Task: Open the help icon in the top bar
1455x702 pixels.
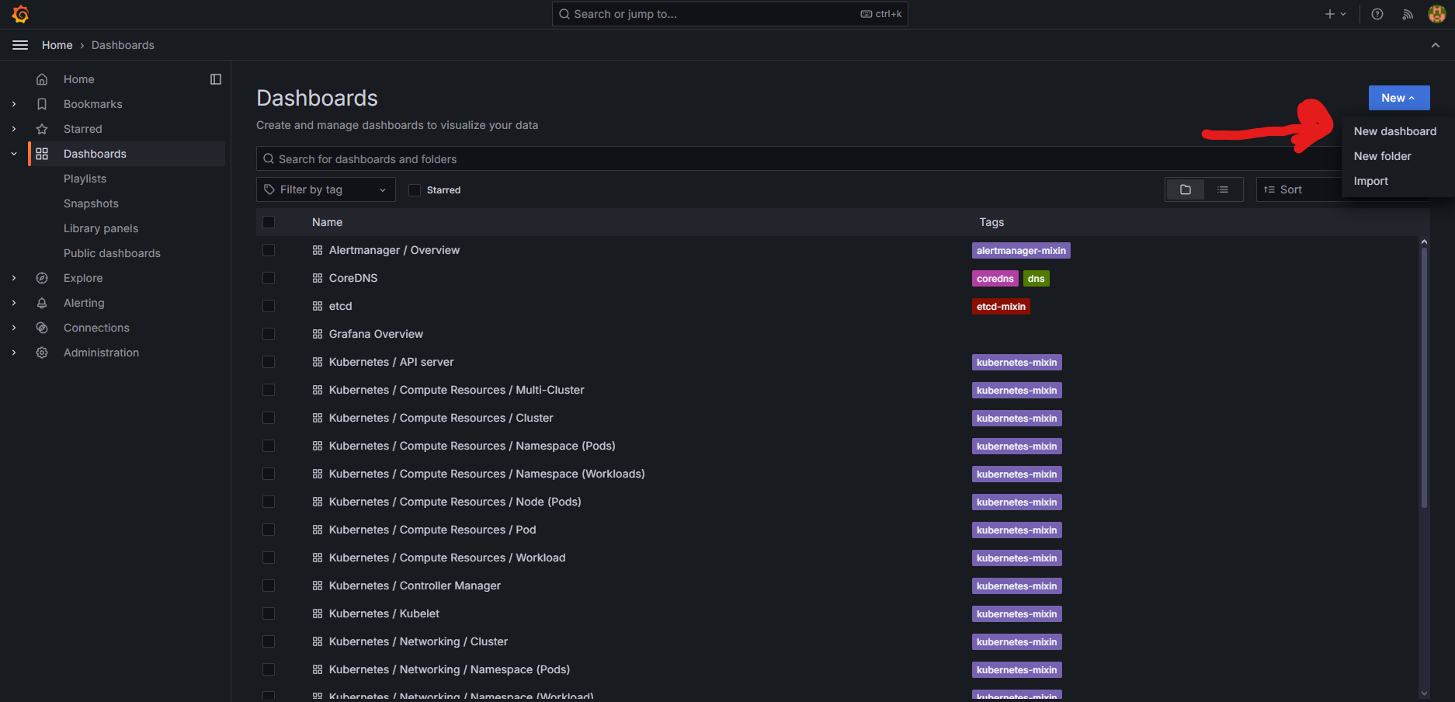Action: (x=1377, y=13)
